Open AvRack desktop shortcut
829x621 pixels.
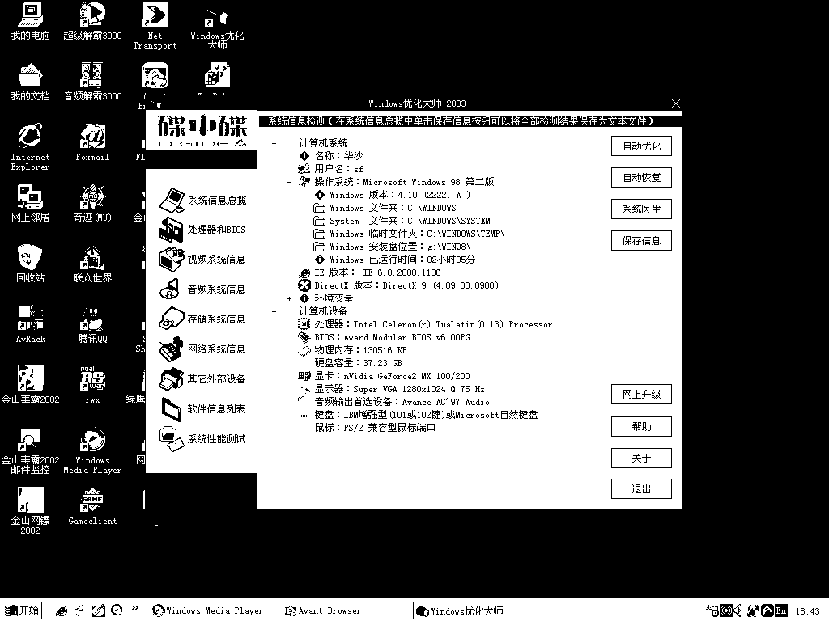tap(30, 324)
